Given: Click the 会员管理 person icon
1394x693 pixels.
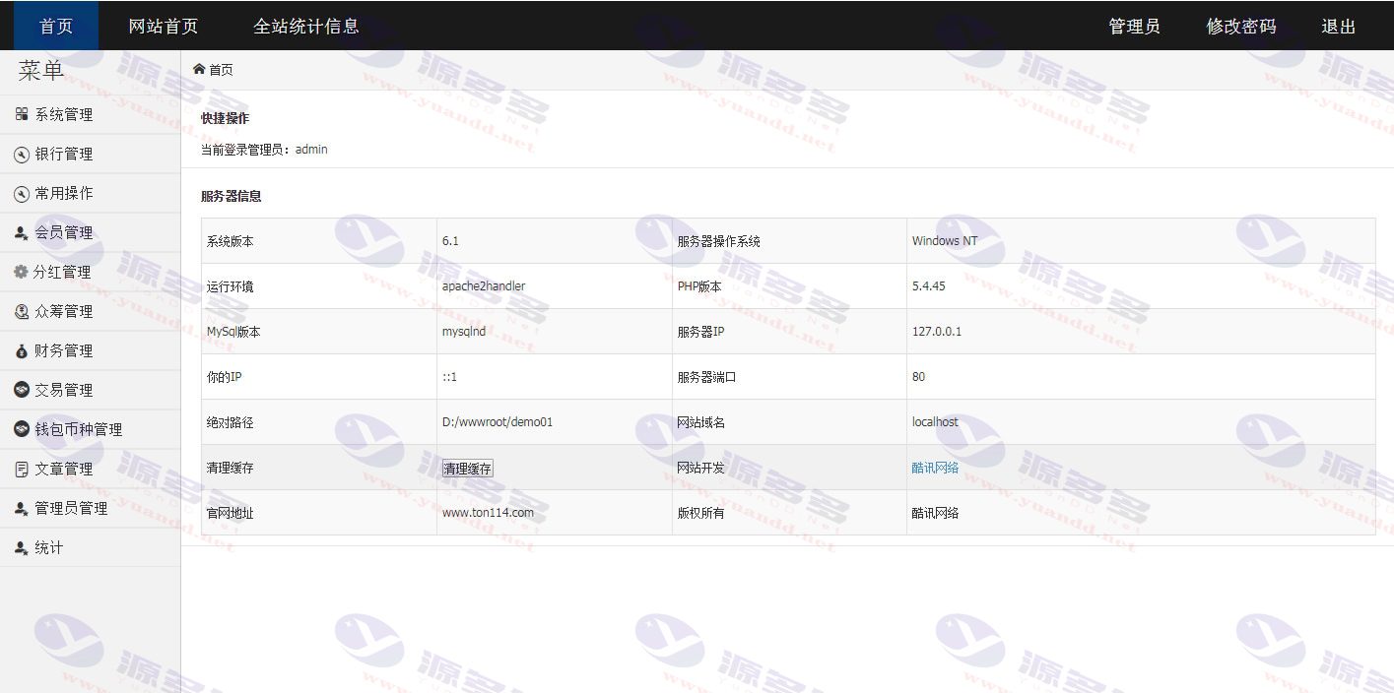Looking at the screenshot, I should pos(22,233).
